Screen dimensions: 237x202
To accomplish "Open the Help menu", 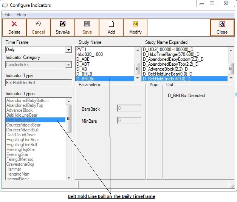I will pos(22,15).
